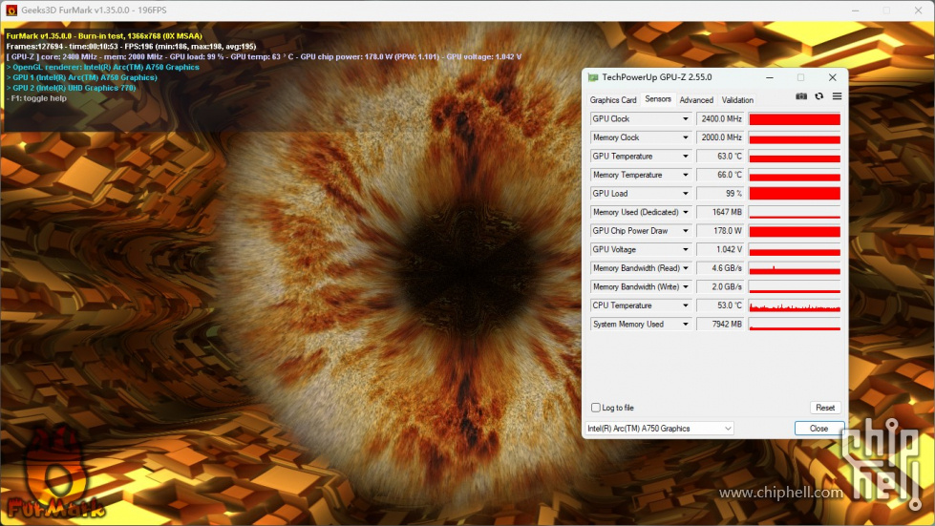Click the Memory Bandwidth (Read) graph
Viewport: 935px width, 526px height.
795,268
